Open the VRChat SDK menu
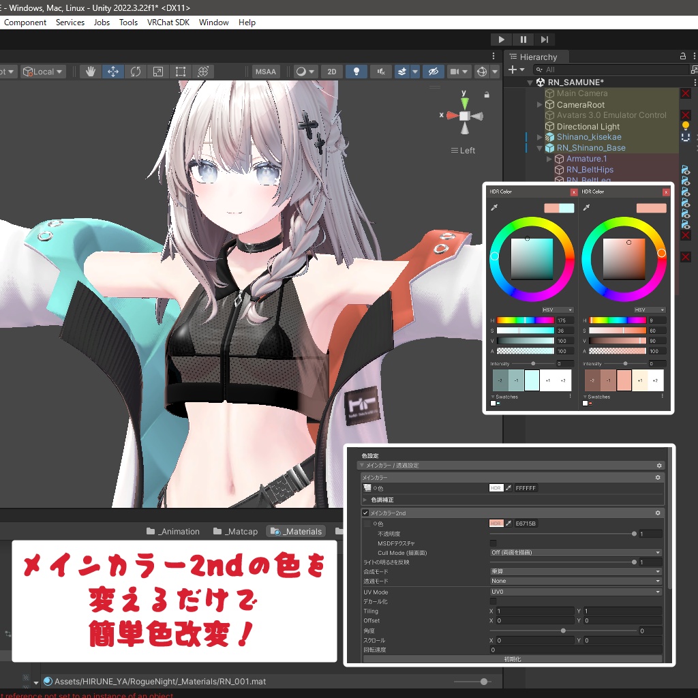This screenshot has width=698, height=698. click(168, 22)
